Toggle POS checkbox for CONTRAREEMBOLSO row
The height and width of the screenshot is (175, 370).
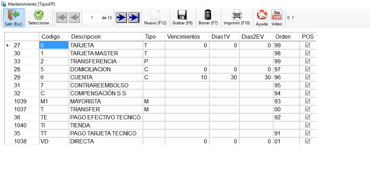308,85
